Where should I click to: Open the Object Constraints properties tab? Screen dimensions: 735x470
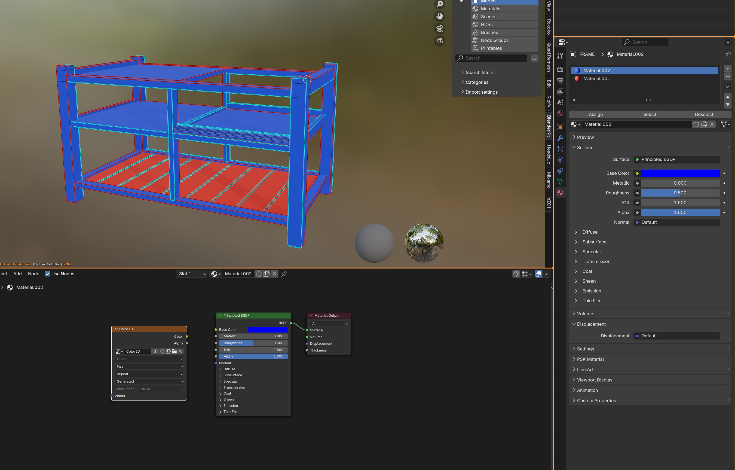560,171
